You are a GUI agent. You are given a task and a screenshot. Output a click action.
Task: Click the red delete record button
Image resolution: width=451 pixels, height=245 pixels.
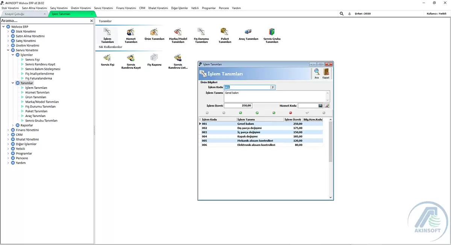[x=291, y=113]
